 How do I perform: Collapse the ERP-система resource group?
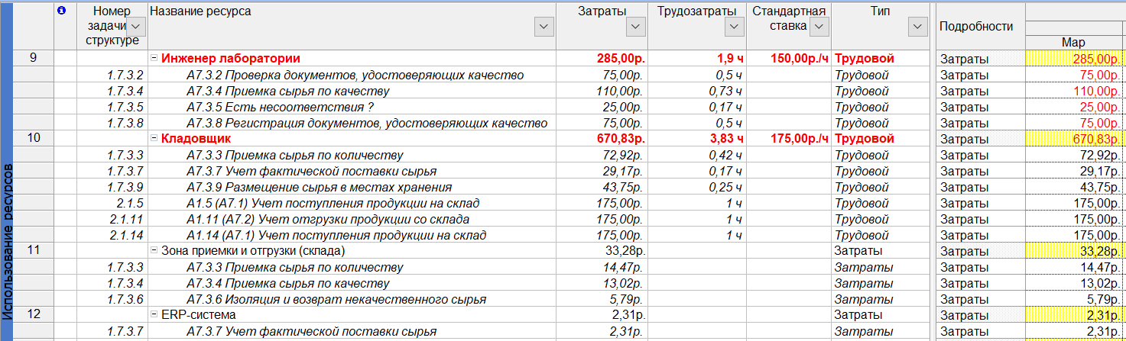(154, 315)
